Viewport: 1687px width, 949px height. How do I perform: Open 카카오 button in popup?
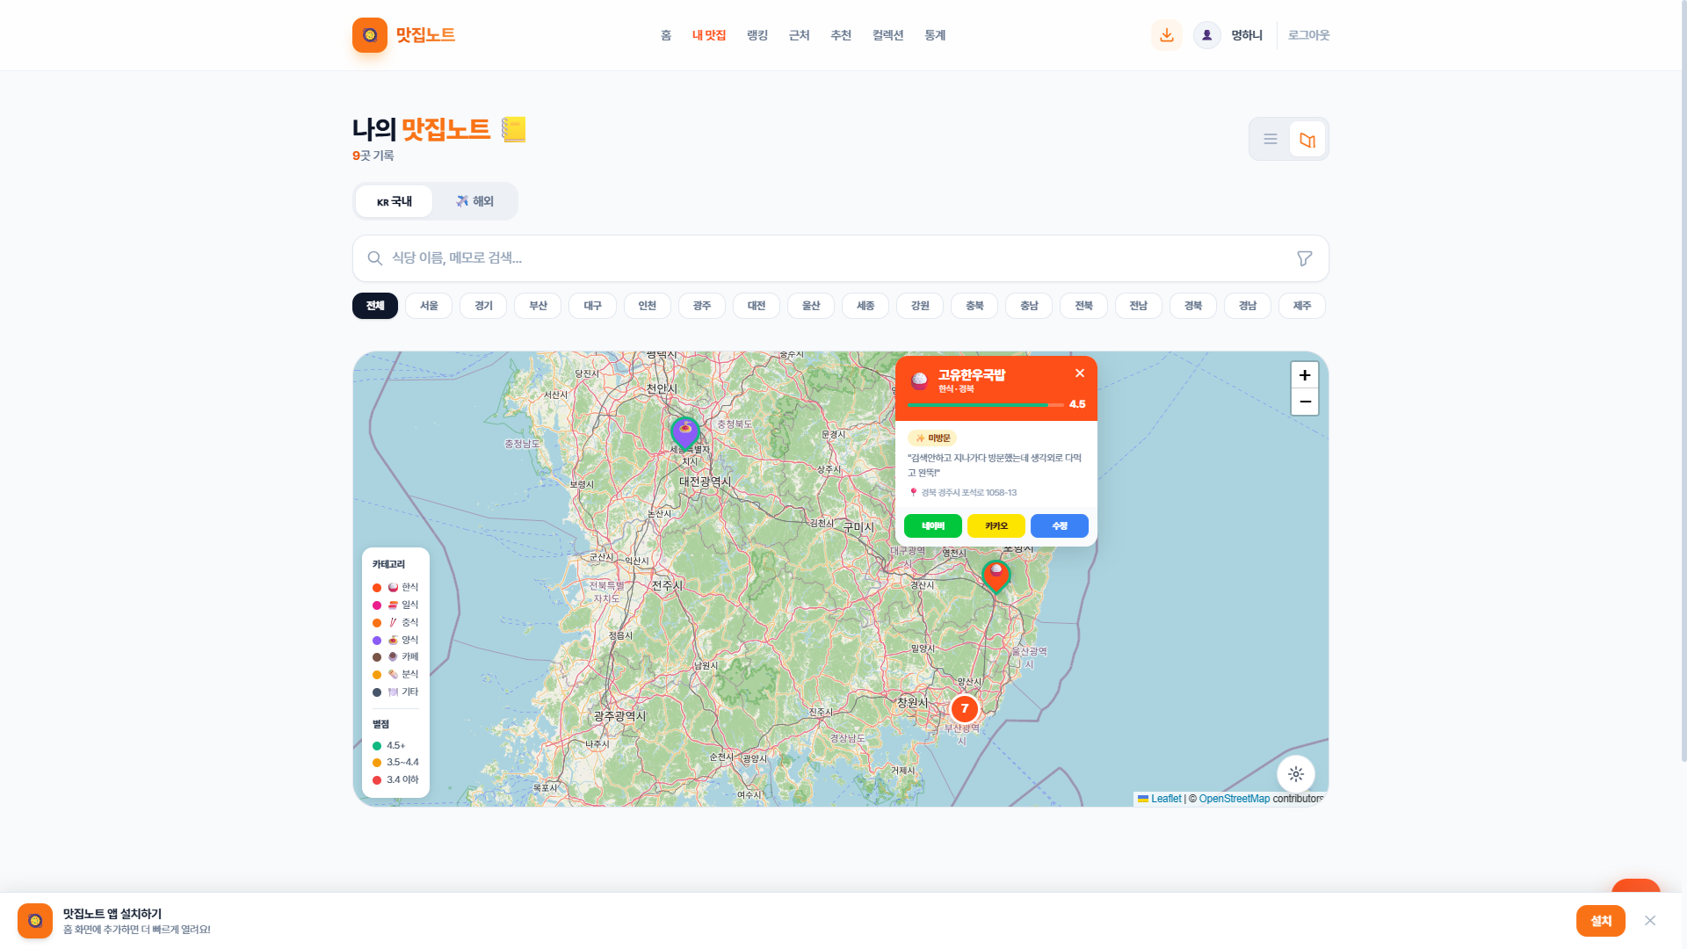click(x=996, y=526)
